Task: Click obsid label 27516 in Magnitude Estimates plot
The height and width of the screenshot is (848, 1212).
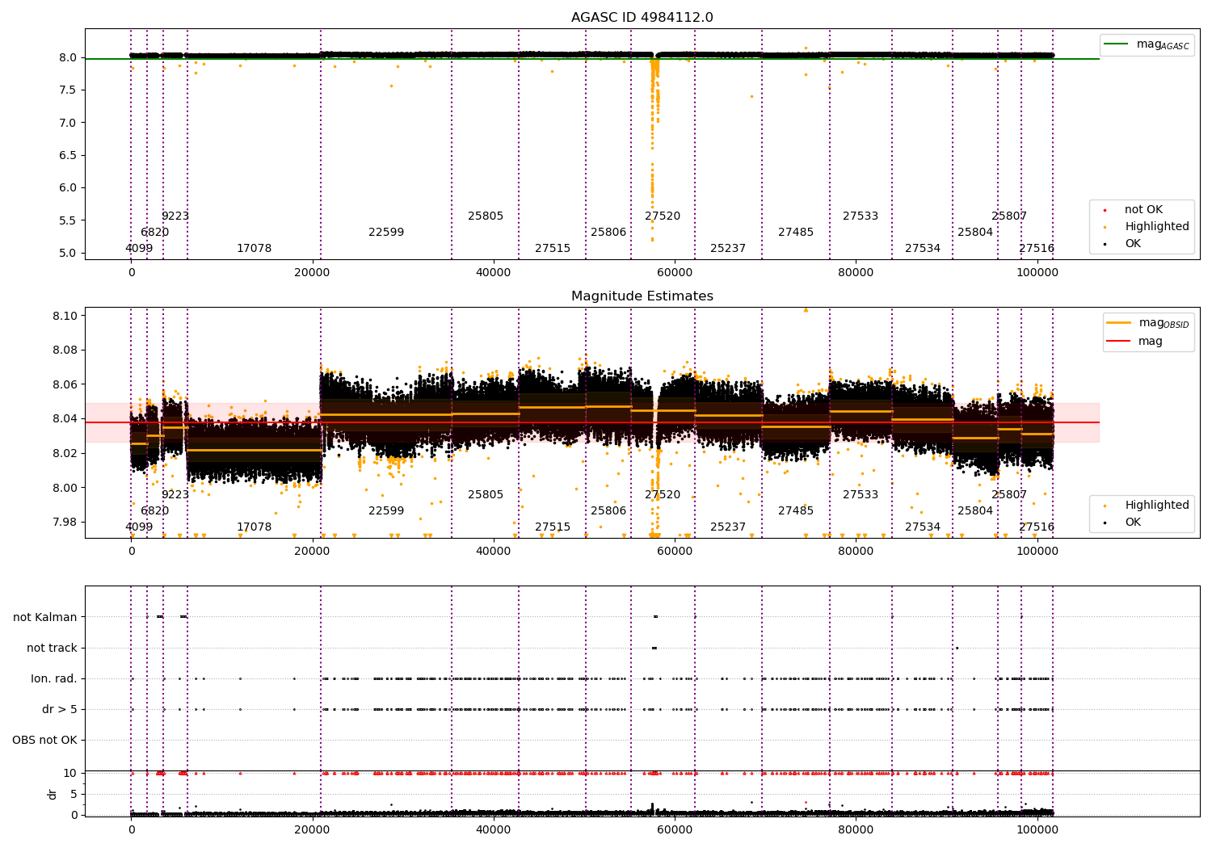Action: coord(1037,527)
